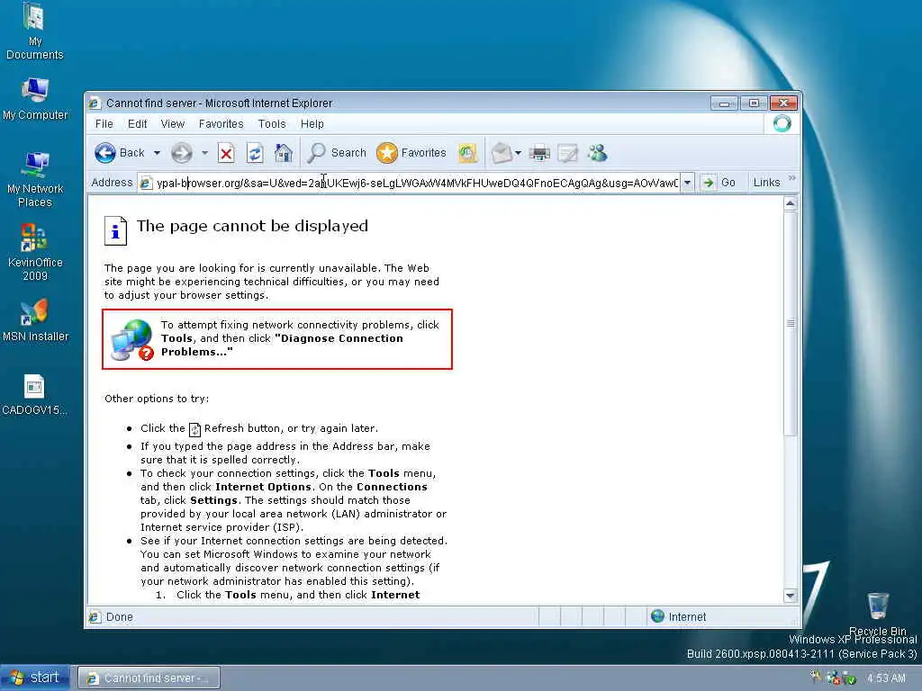This screenshot has height=691, width=922.
Task: Open the Back history dropdown arrow
Action: 157,153
